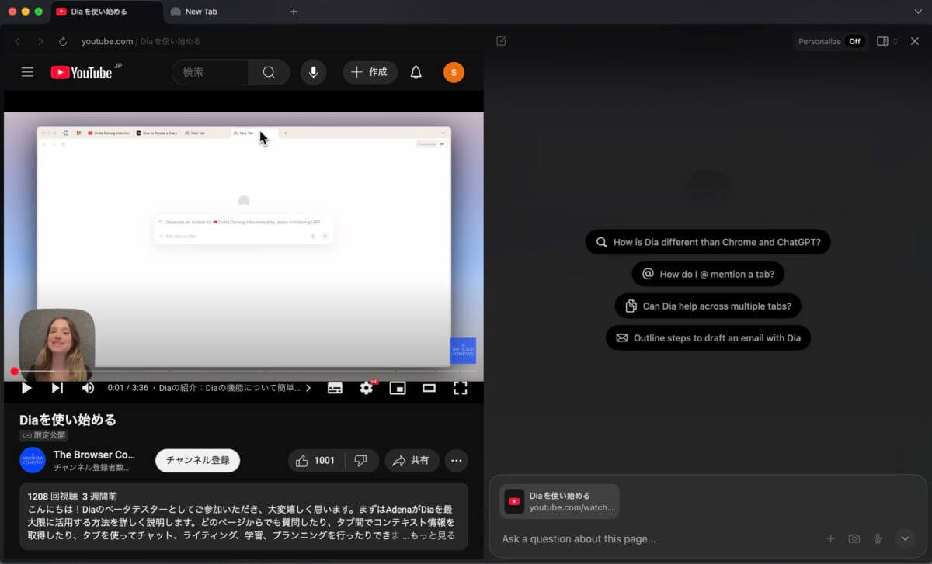Like the video with 1001 likes
Image resolution: width=932 pixels, height=564 pixels.
(316, 461)
